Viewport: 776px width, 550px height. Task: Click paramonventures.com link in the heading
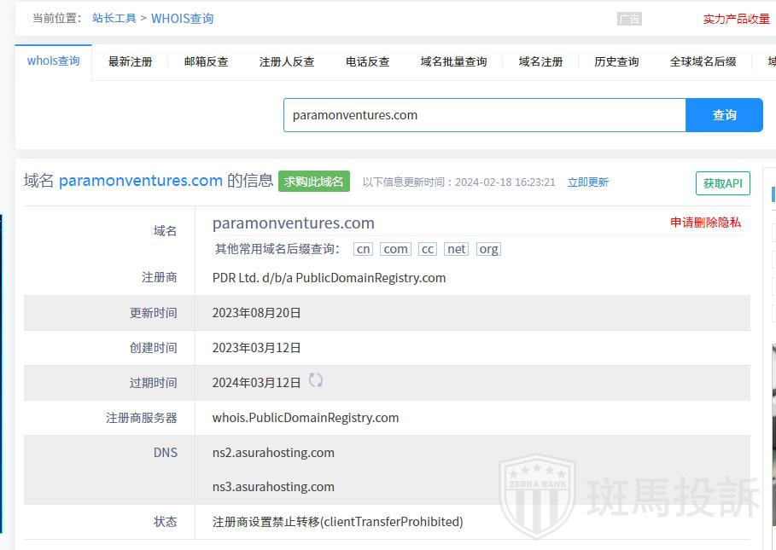point(141,181)
